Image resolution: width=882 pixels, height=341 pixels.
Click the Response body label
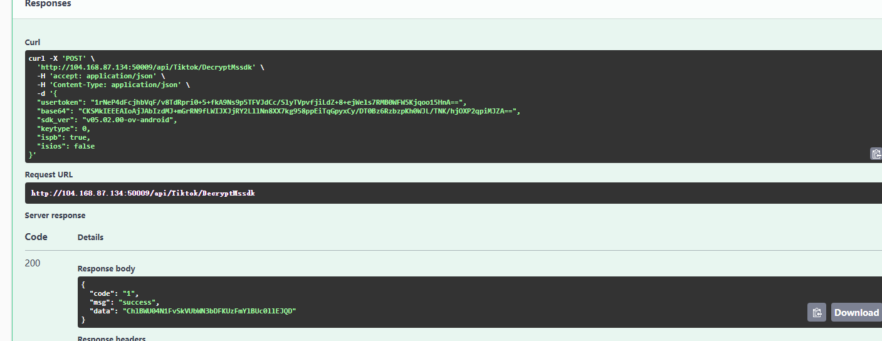[106, 269]
